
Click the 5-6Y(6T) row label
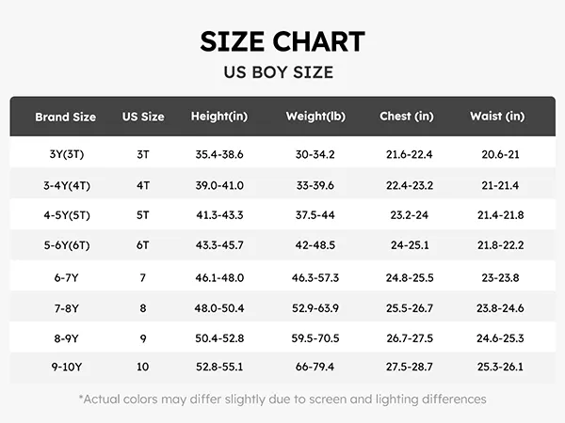pos(66,245)
